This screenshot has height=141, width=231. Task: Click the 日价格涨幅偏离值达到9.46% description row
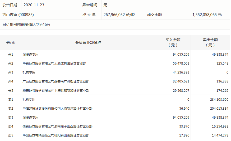point(26,25)
